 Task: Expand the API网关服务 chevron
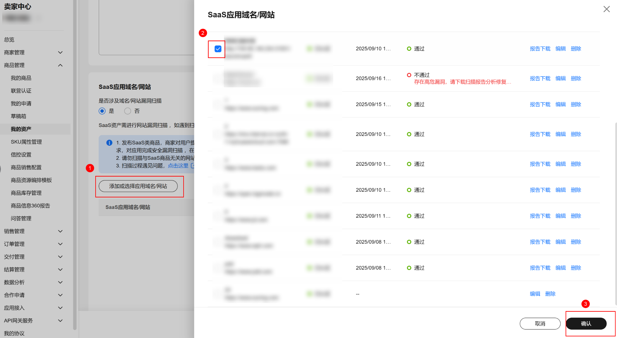tap(60, 320)
